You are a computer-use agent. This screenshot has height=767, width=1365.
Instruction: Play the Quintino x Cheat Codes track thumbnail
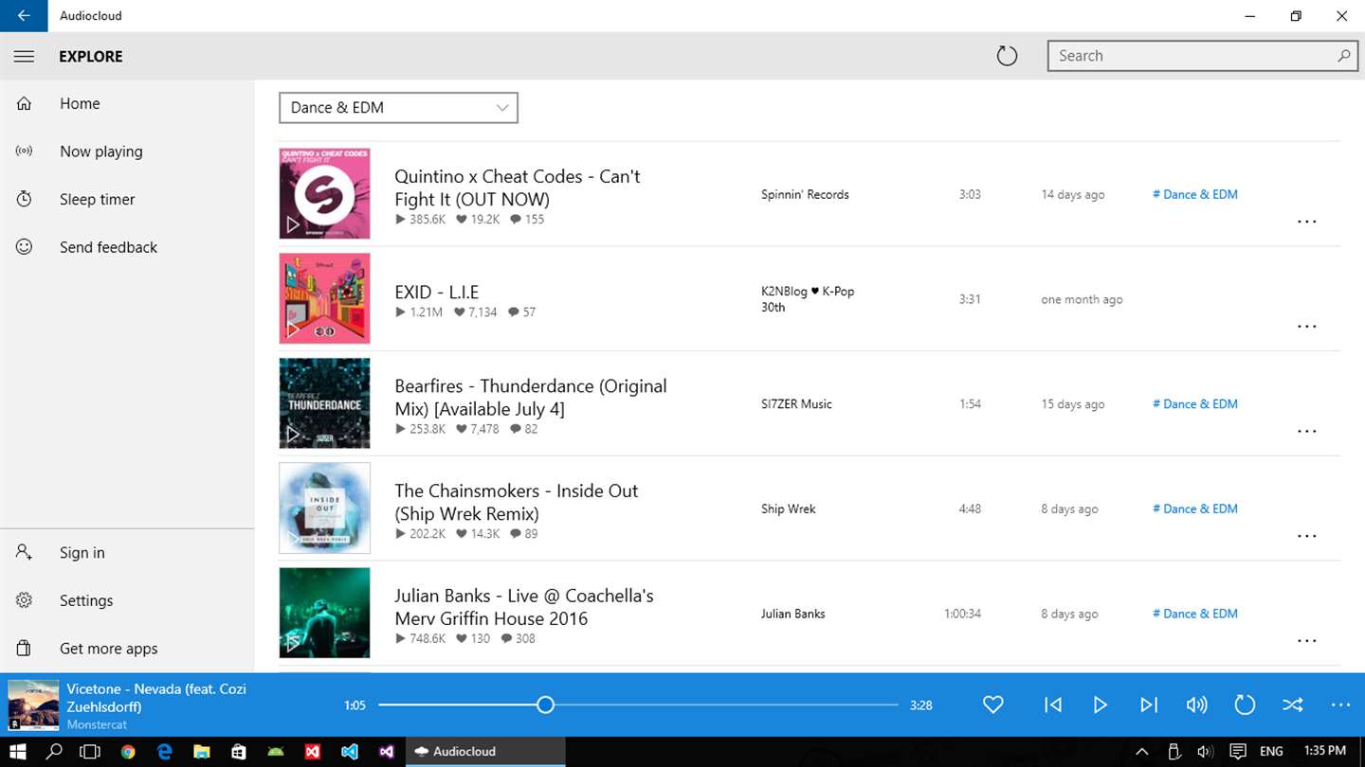[325, 194]
